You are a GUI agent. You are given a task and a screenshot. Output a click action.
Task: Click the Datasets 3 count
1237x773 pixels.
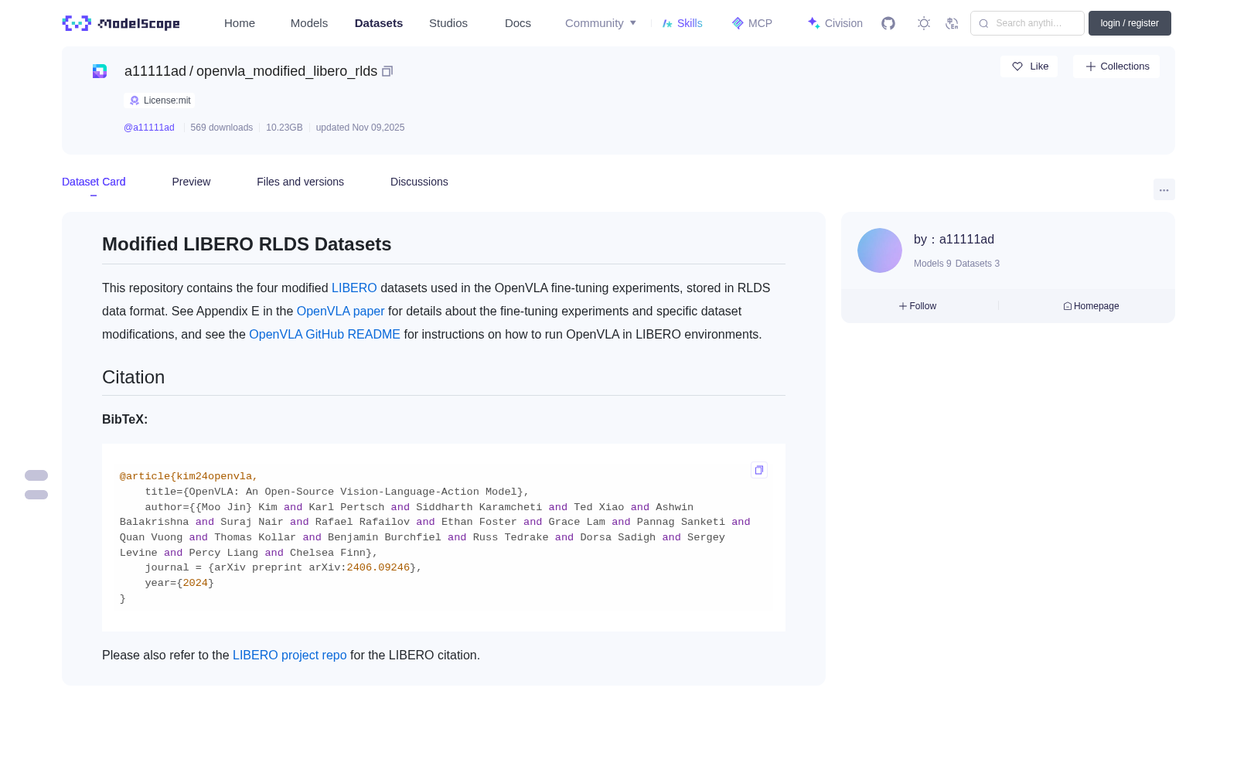[977, 264]
